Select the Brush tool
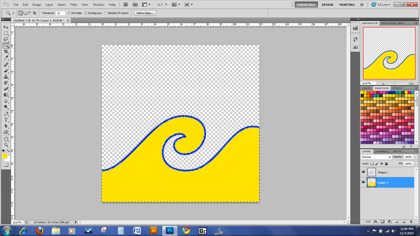The image size is (420, 236). point(6,71)
